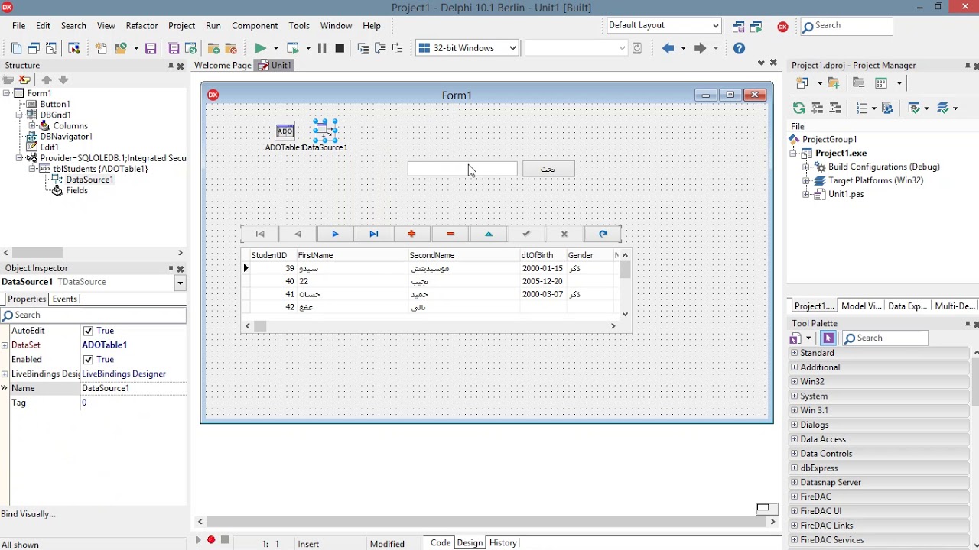979x550 pixels.
Task: Switch to the Events tab
Action: [64, 299]
